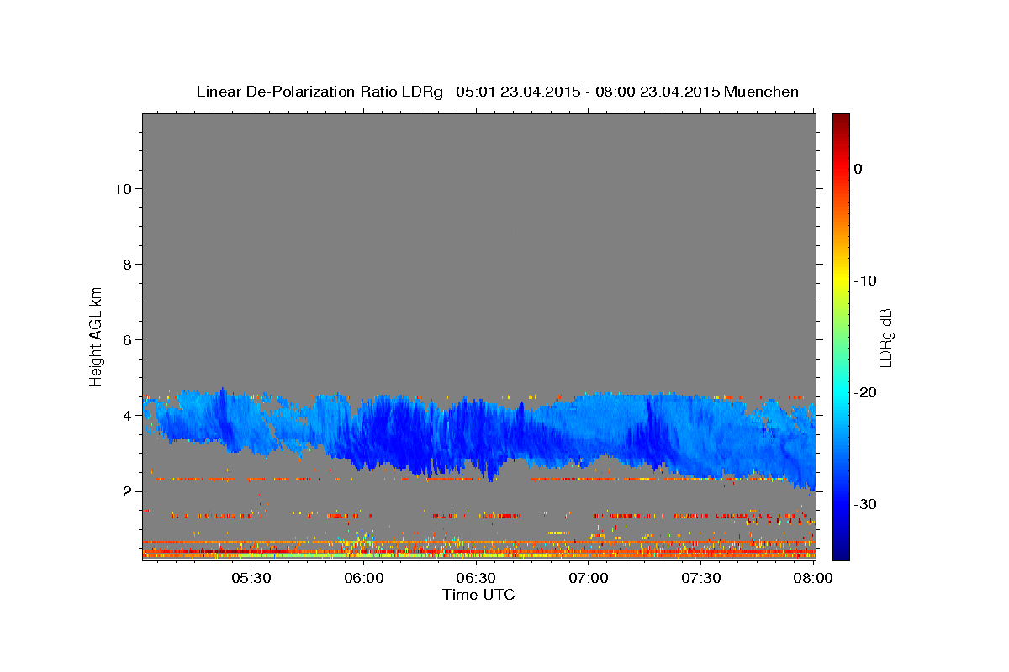Click the plot title 'Linear De-Polarization Ratio LDRg'

click(320, 92)
